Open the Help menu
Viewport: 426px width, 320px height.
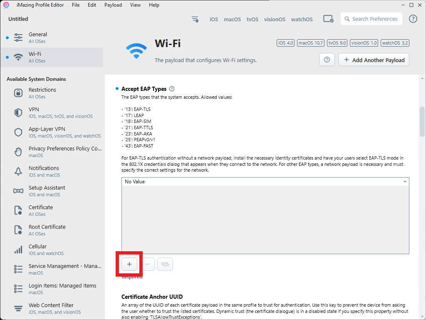pos(154,5)
